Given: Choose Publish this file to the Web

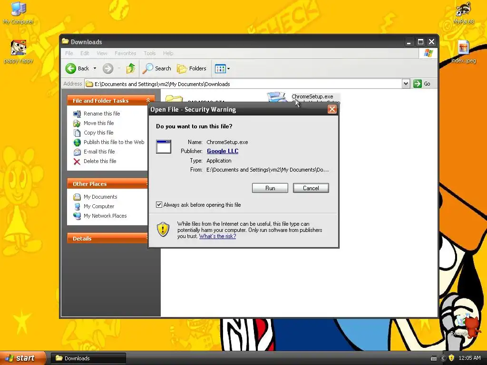Looking at the screenshot, I should tap(114, 142).
